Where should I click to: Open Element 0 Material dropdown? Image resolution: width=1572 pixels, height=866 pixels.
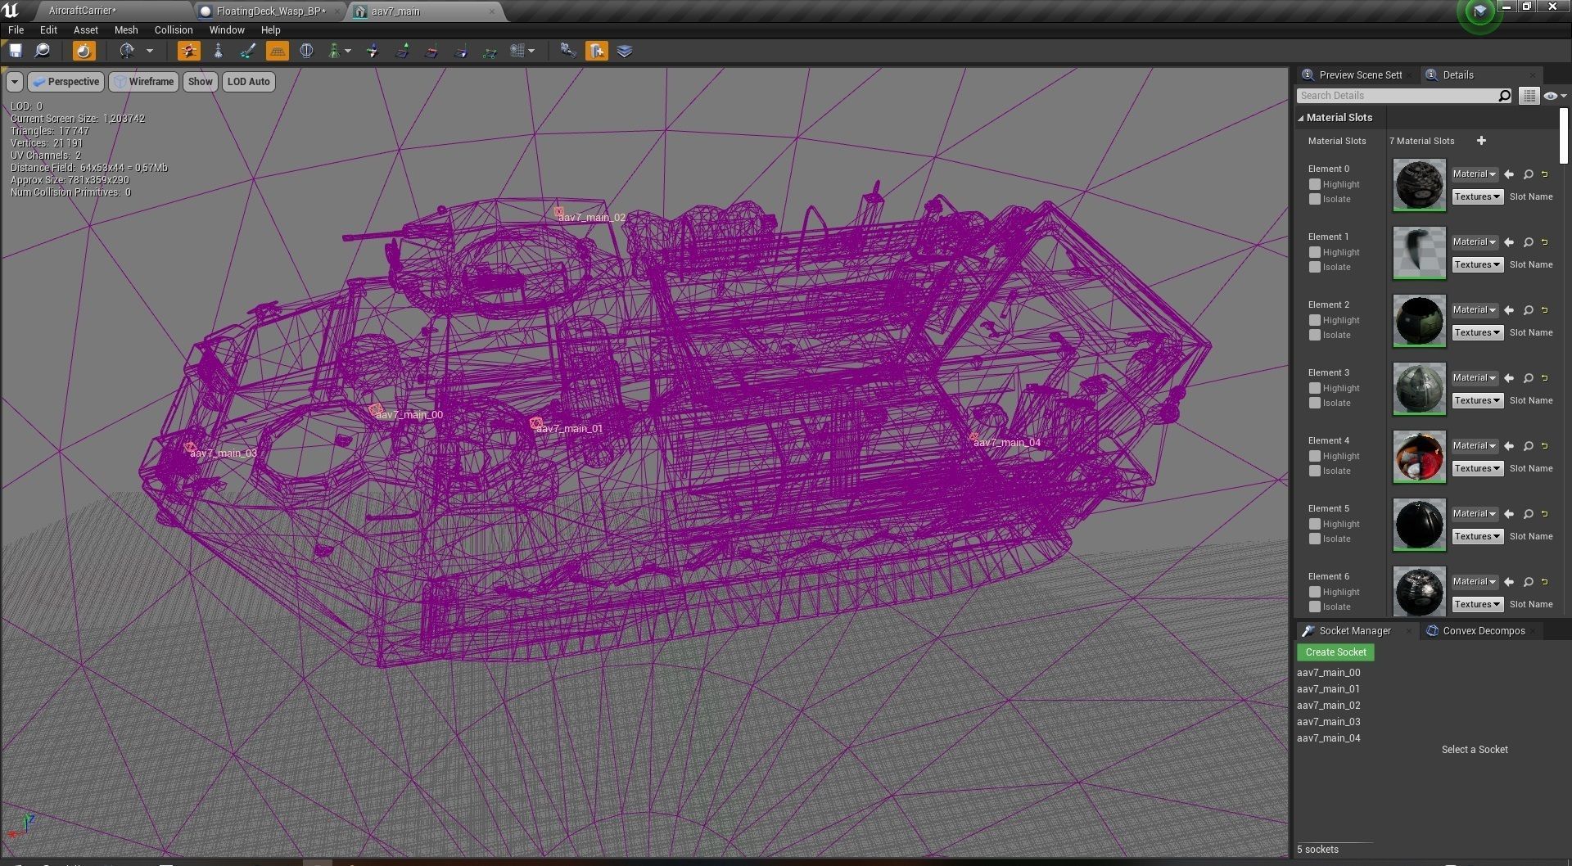(1475, 174)
